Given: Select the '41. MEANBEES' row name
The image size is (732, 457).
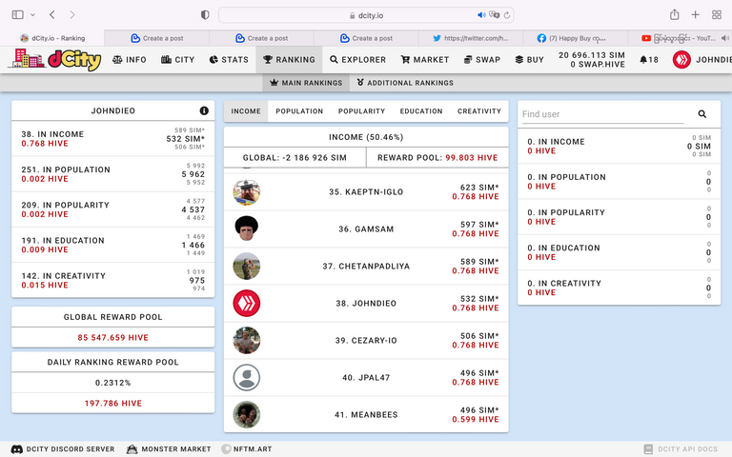Looking at the screenshot, I should 366,414.
